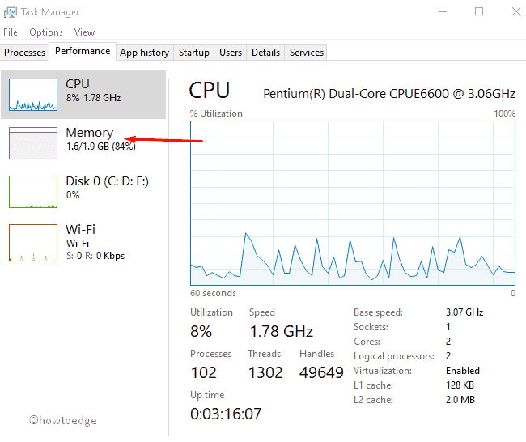
Task: Select the Wi-Fi graph thumbnail
Action: (33, 242)
